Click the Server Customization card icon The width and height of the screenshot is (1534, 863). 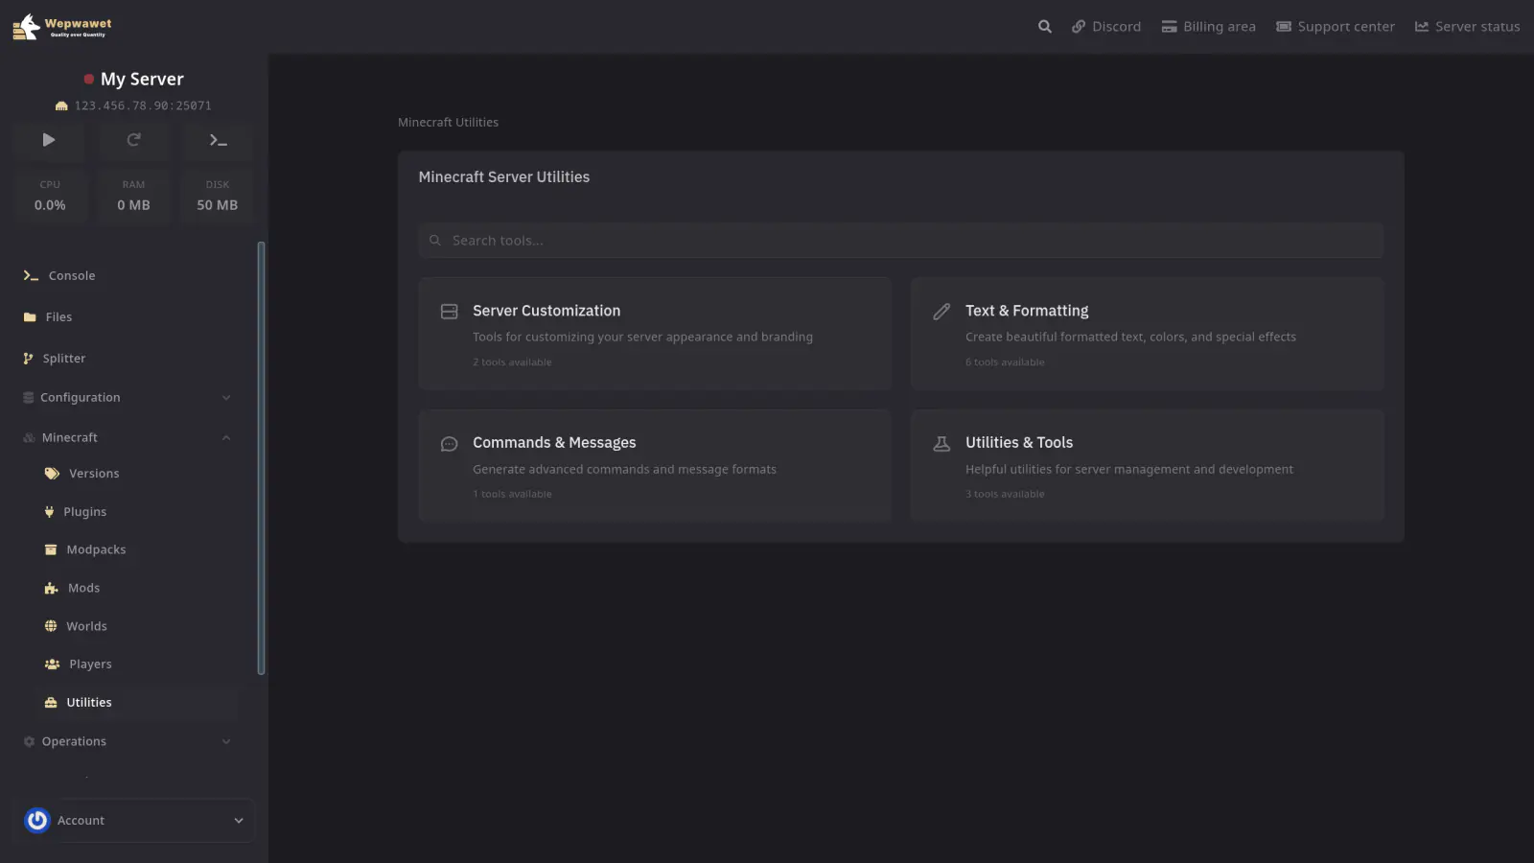tap(449, 312)
